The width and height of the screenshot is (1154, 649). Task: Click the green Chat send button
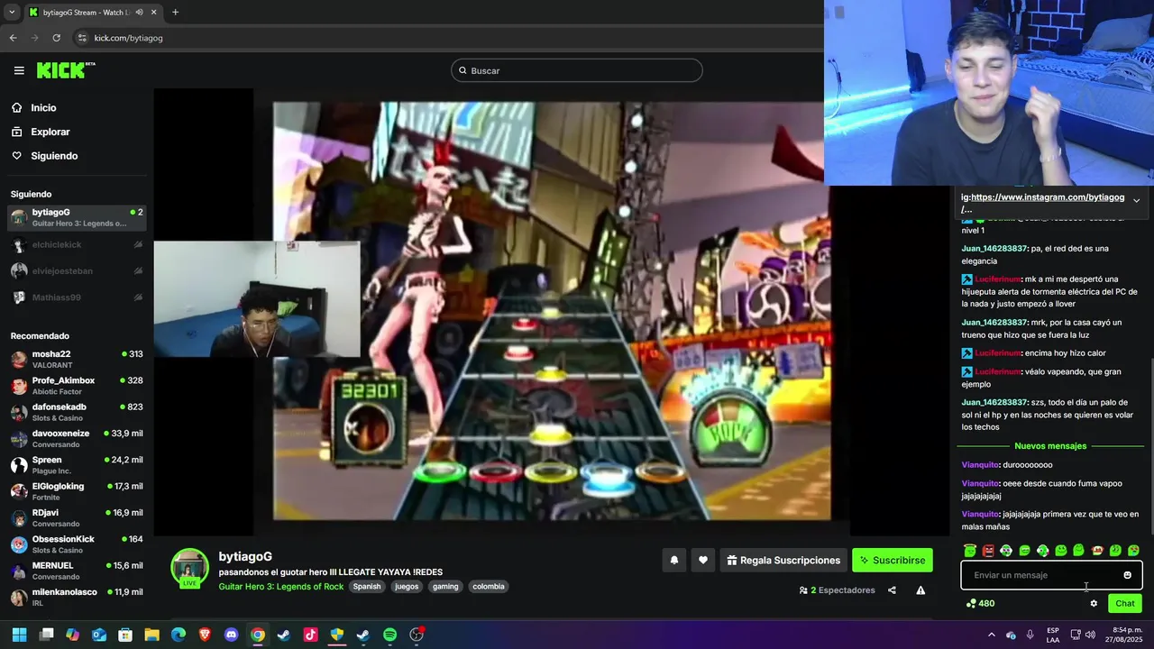point(1125,604)
